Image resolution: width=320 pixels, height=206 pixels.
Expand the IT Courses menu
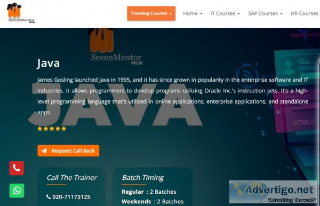click(x=225, y=13)
